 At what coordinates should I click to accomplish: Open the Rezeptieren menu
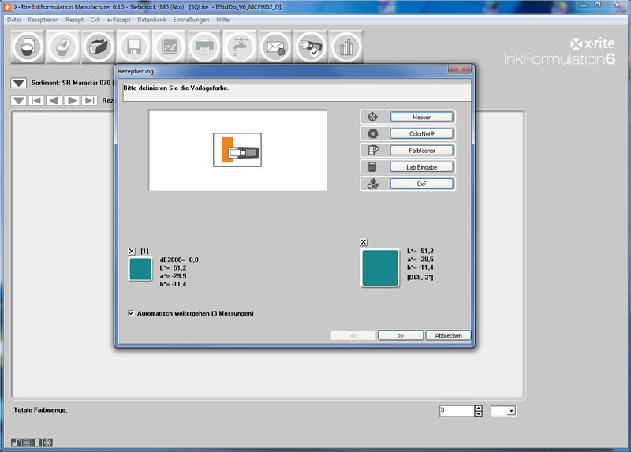point(43,19)
